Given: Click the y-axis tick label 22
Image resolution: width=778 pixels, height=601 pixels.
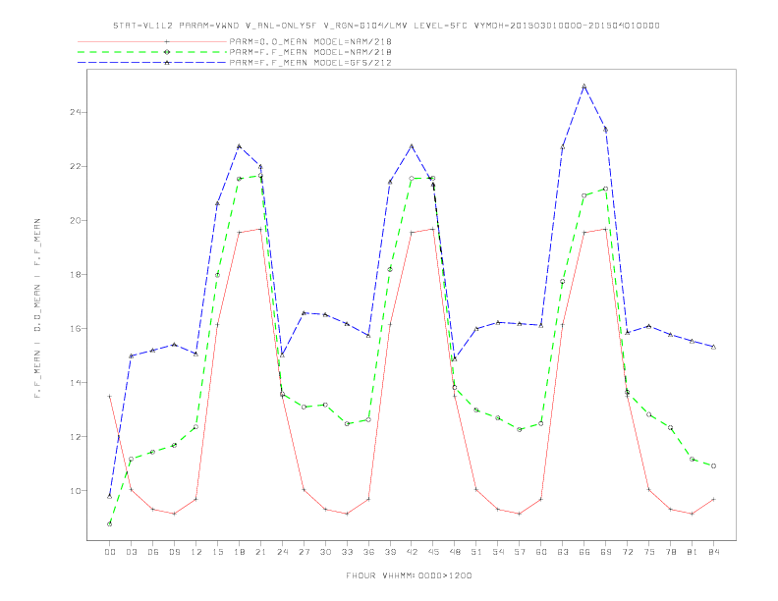Looking at the screenshot, I should (x=76, y=166).
